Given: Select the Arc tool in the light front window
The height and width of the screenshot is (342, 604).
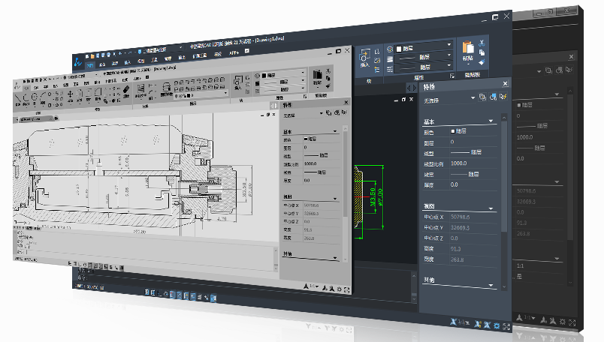Looking at the screenshot, I should (x=43, y=97).
